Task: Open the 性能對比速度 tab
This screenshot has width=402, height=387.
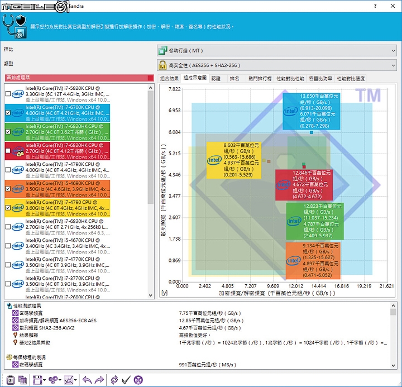Action: 351,79
